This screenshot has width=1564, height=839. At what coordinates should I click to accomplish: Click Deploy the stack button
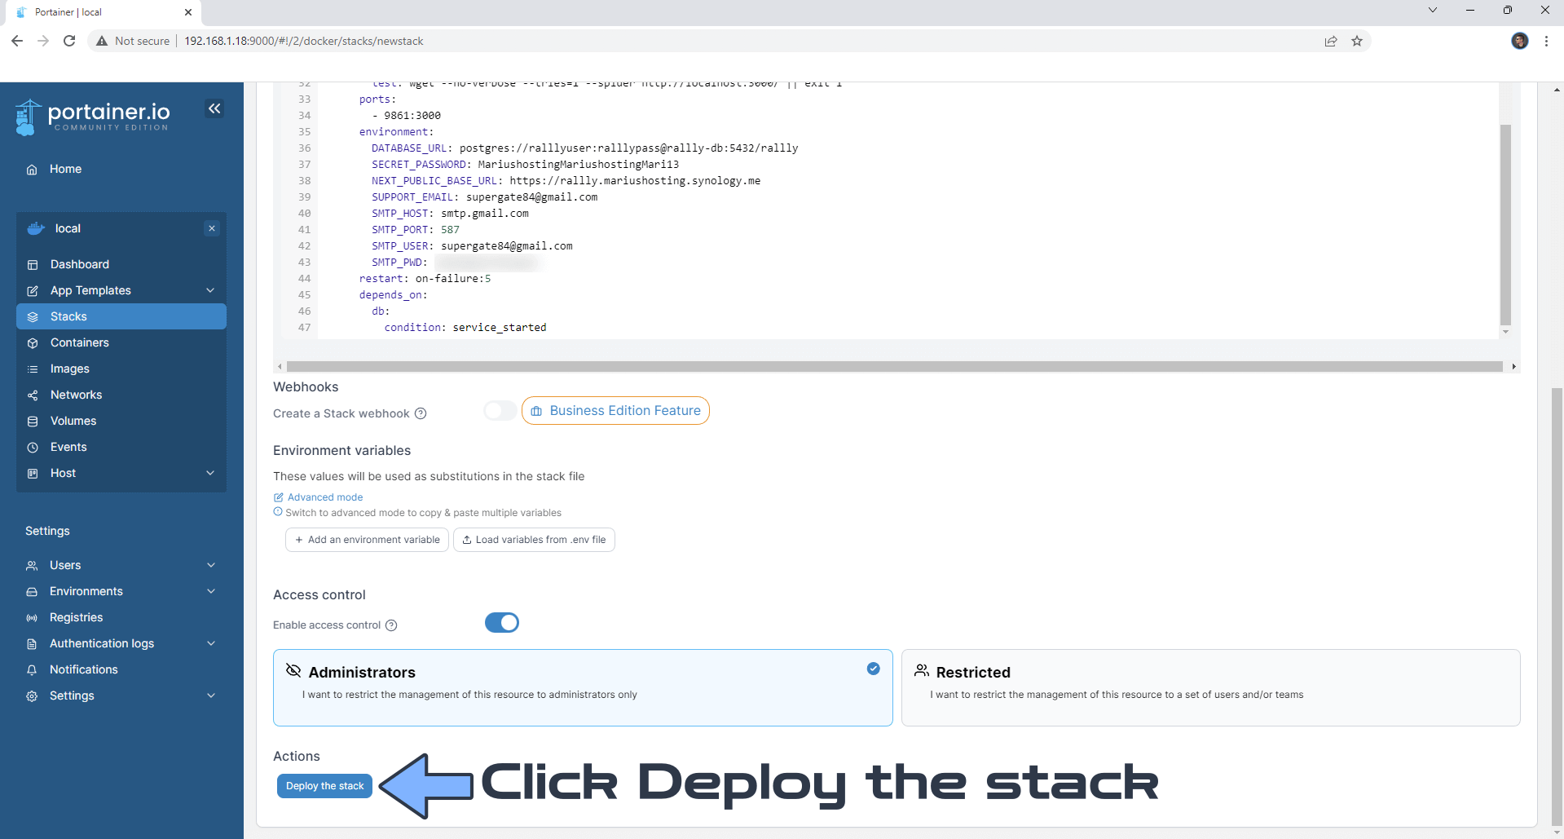click(x=324, y=786)
